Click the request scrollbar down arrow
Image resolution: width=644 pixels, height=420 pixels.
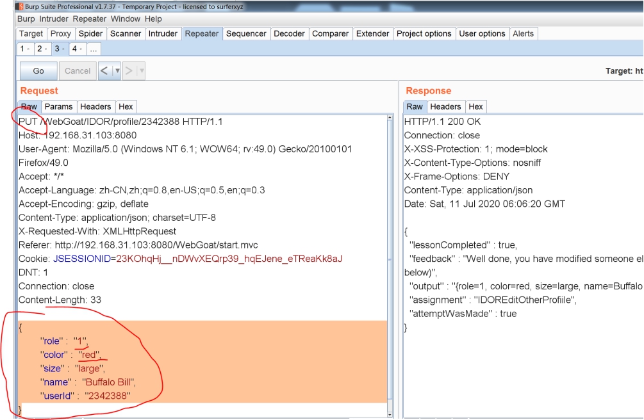[x=390, y=414]
